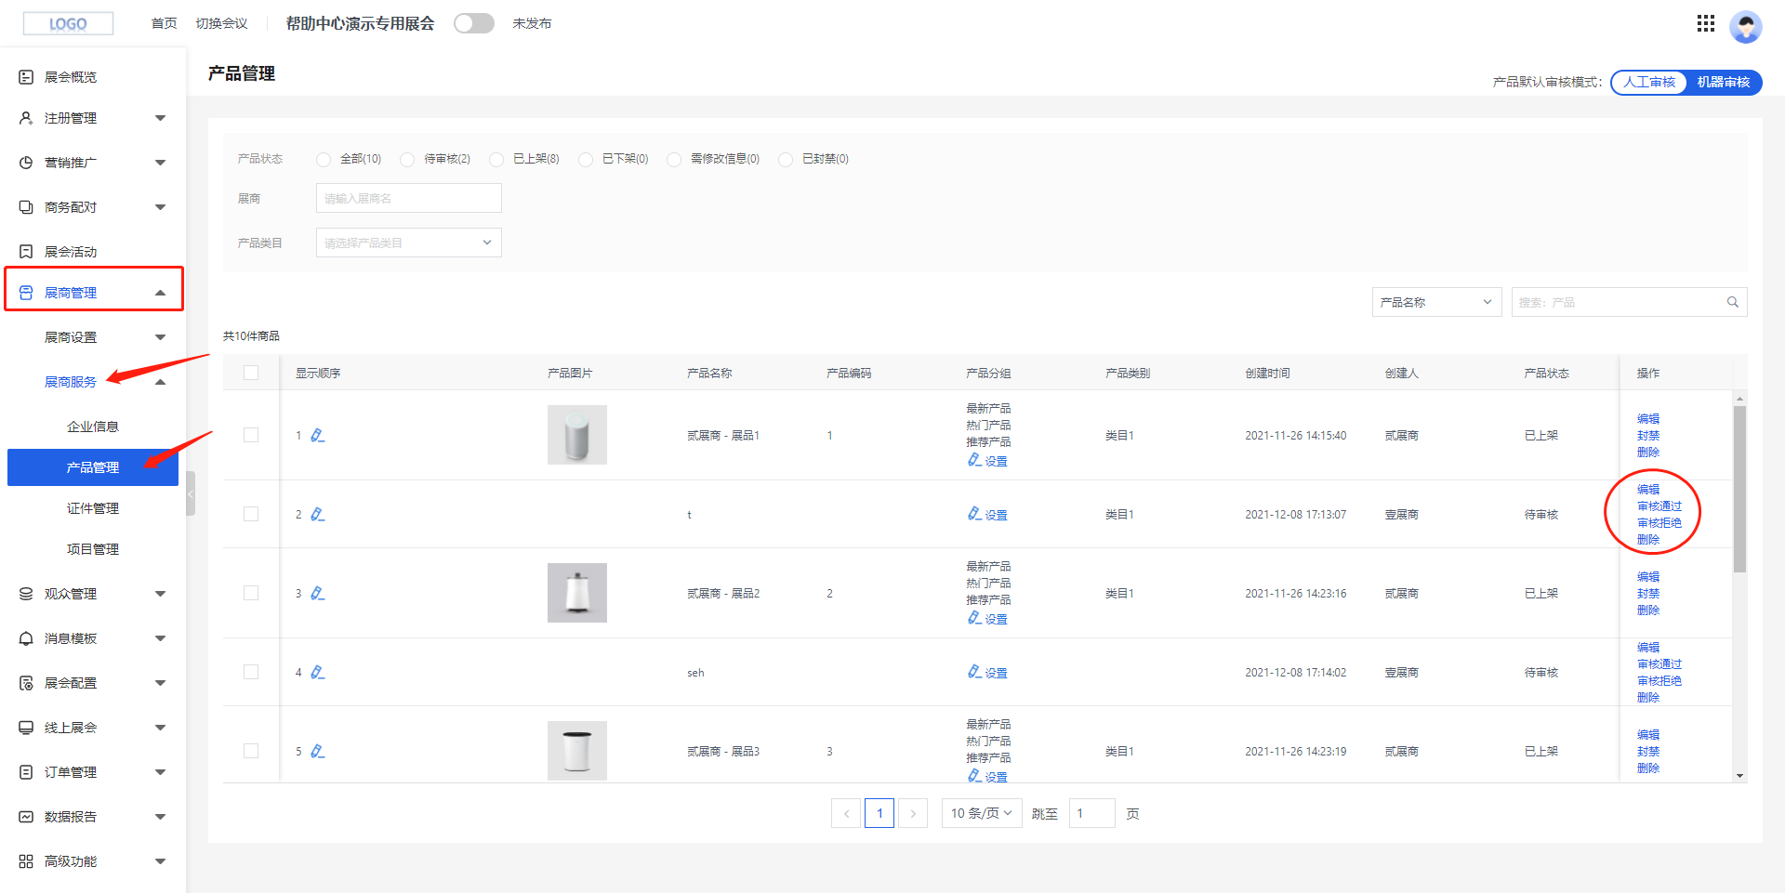The width and height of the screenshot is (1785, 893).
Task: Expand the 注册管理 menu arrow
Action: pyautogui.click(x=160, y=118)
